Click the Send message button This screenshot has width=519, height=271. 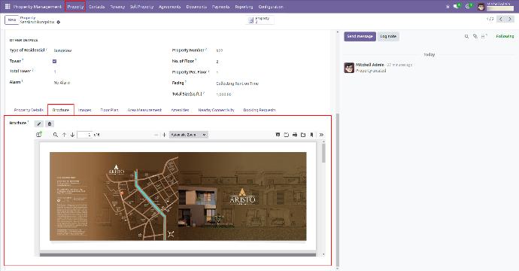click(x=360, y=36)
